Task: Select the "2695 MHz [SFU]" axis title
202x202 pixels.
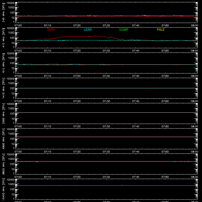Action: coord(3,113)
